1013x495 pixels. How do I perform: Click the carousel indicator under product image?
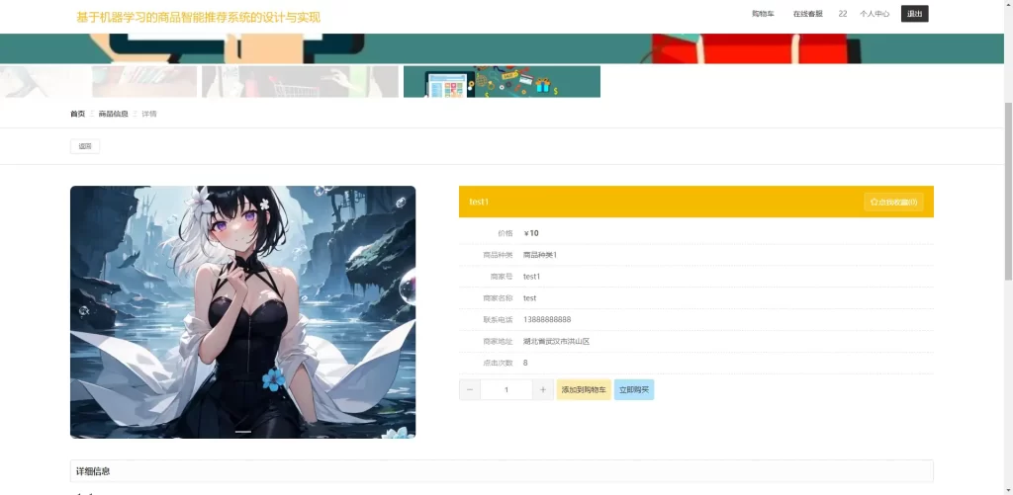click(x=243, y=432)
